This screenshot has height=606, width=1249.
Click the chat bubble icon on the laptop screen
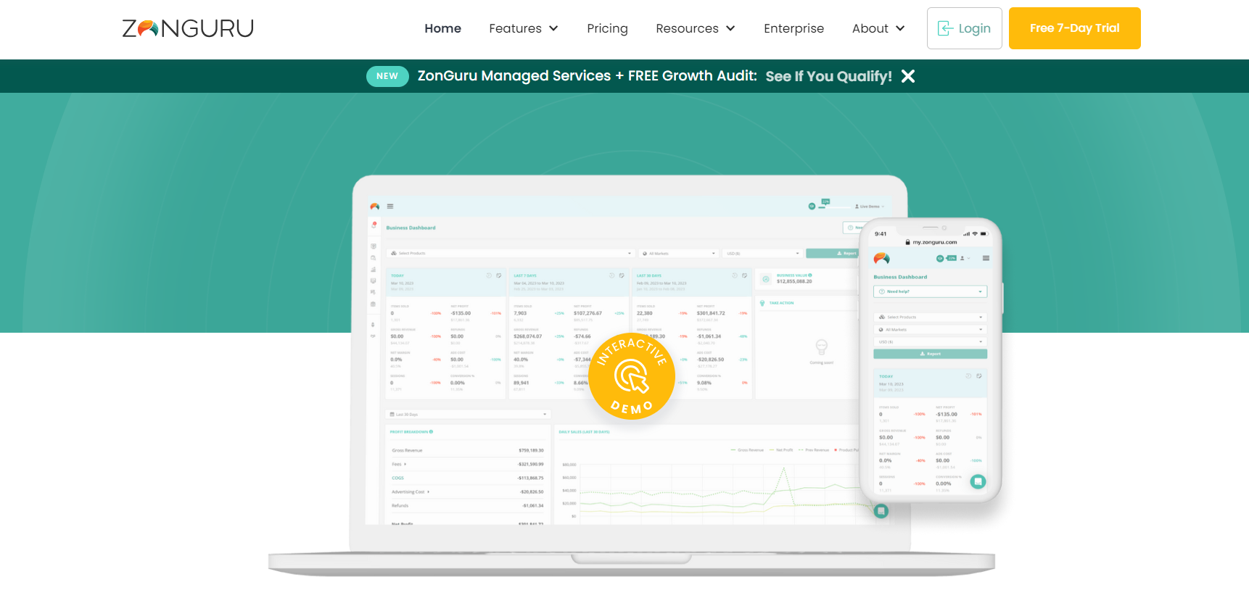(x=881, y=511)
